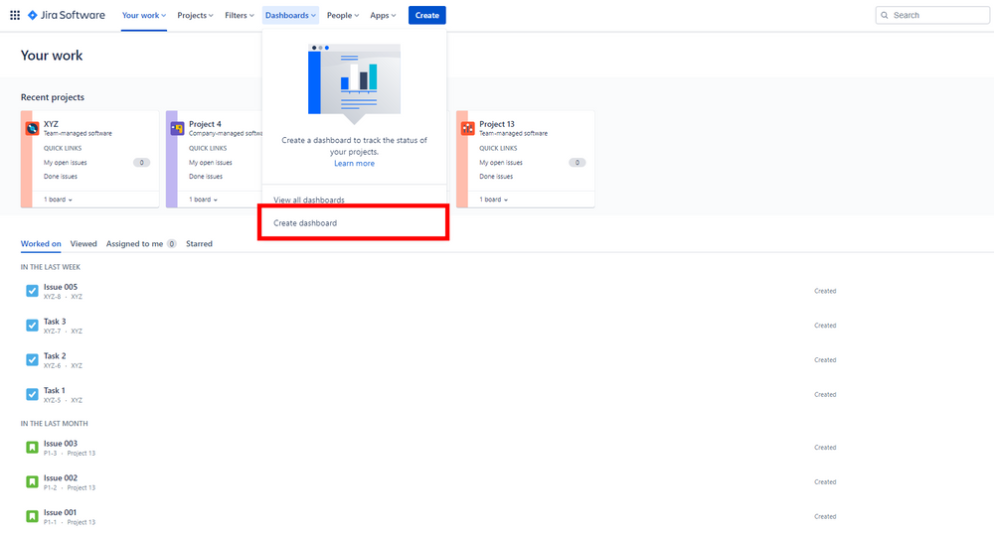Open Issue 002 from the list
Screen dimensions: 994x535
click(x=61, y=478)
